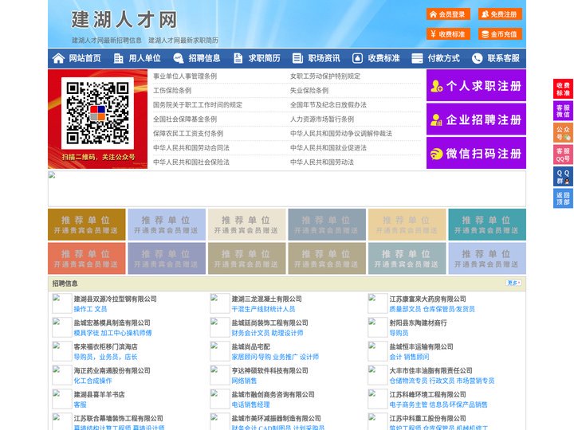The width and height of the screenshot is (574, 430).
Task: Open the 全国社会保障基金条例 link
Action: pyautogui.click(x=185, y=119)
